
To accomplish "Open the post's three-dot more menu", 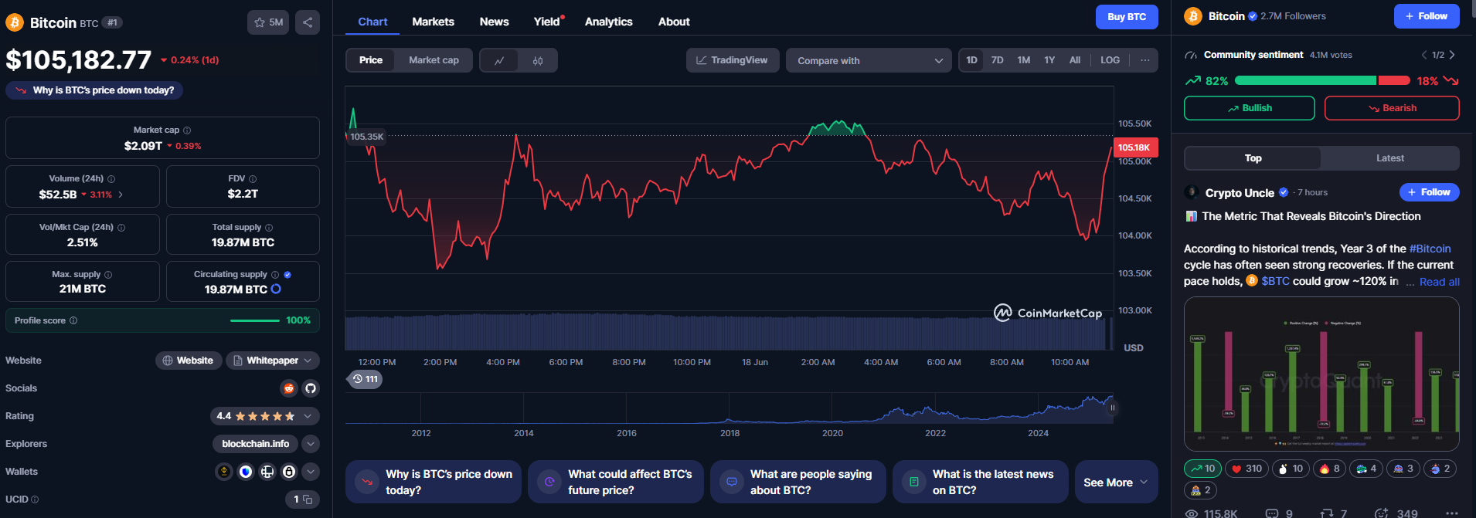I will (x=1452, y=513).
